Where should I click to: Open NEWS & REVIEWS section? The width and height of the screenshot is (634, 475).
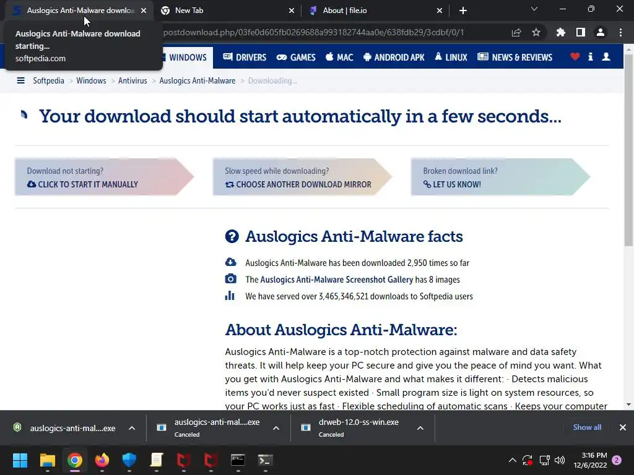(515, 58)
